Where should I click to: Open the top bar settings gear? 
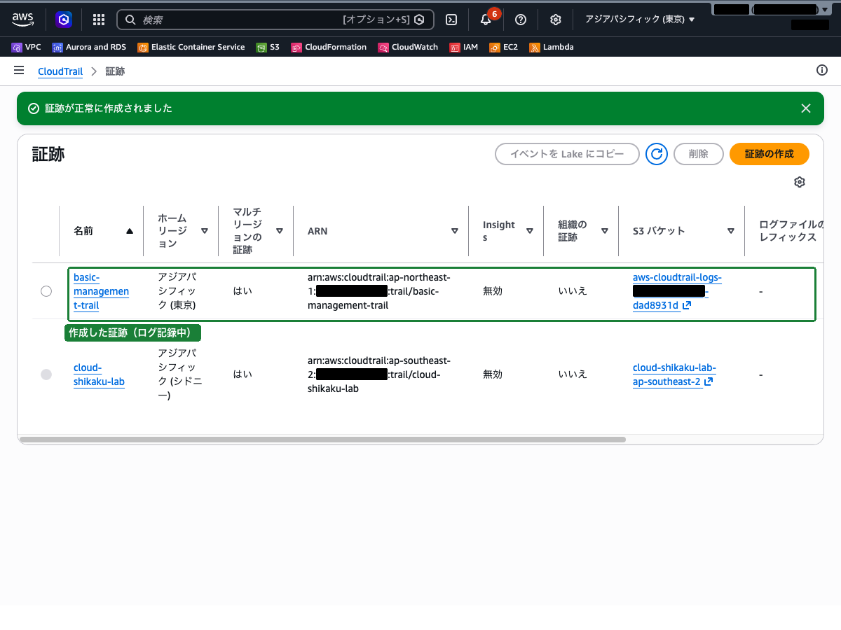coord(556,20)
